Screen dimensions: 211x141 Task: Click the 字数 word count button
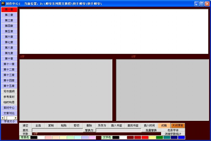coord(25,134)
